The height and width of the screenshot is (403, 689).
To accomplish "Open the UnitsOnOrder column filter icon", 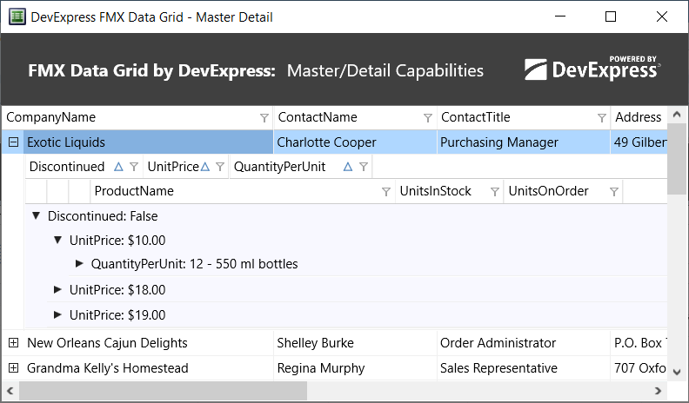I will pos(614,192).
